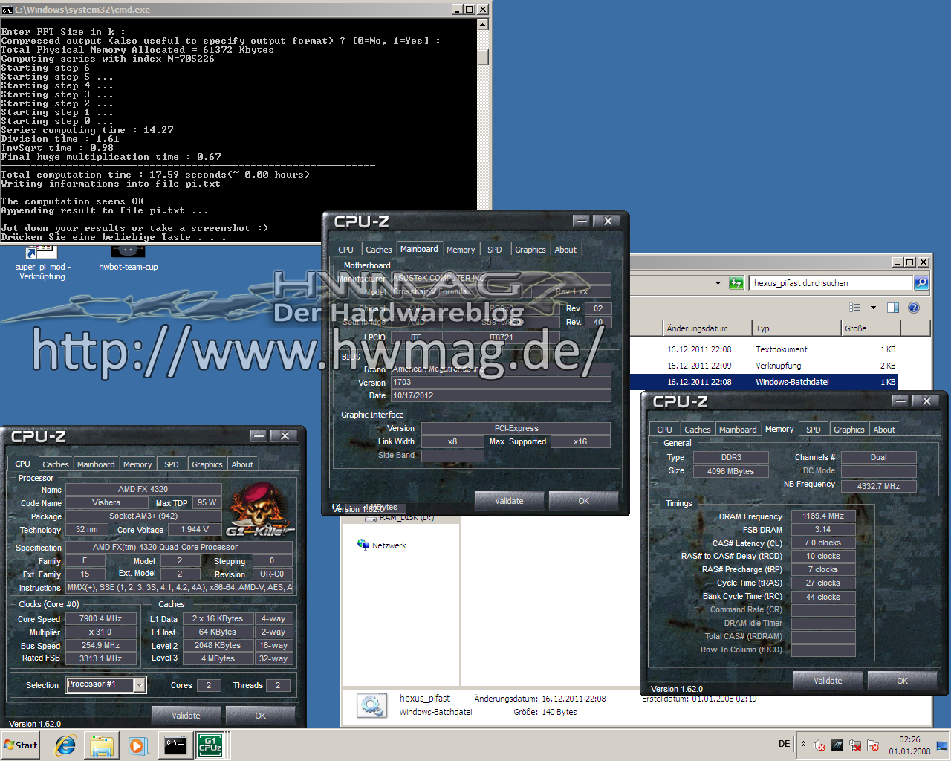Sort files by the Größe column header
Viewport: 951px width, 761px height.
871,328
